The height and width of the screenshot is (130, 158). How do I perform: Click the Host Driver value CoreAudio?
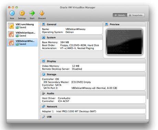click(64, 98)
